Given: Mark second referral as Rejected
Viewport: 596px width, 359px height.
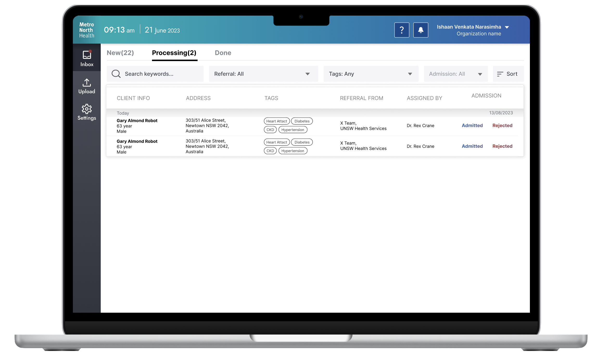Looking at the screenshot, I should (x=502, y=146).
